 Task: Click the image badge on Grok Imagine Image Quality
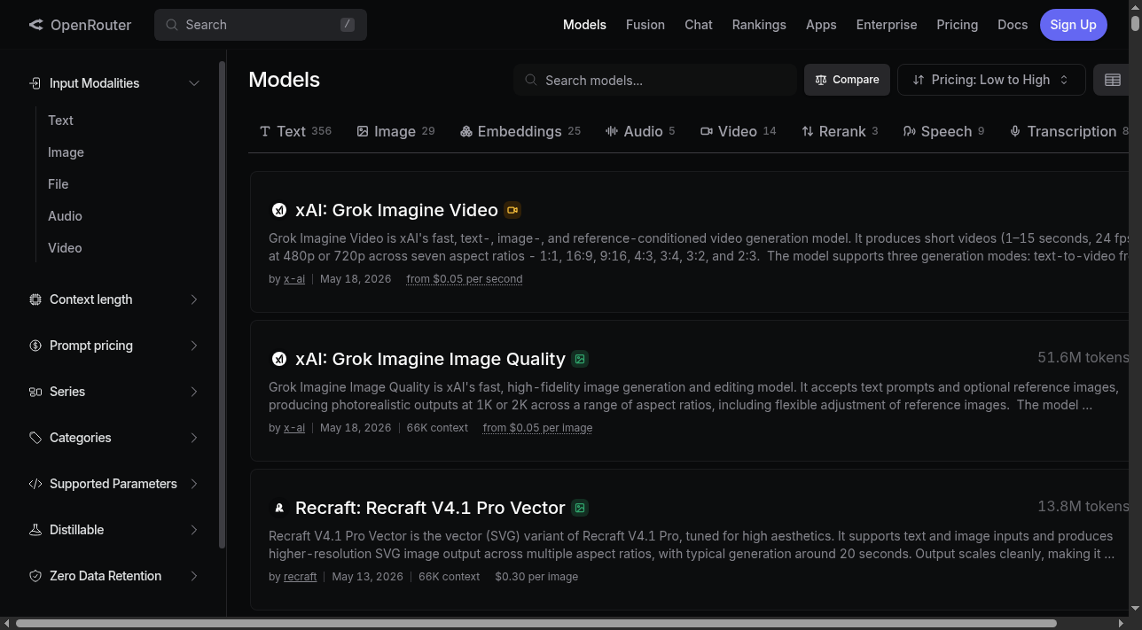click(x=580, y=359)
